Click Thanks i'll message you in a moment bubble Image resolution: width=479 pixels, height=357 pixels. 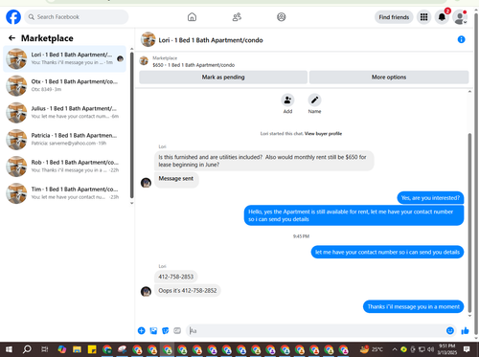[x=414, y=306]
